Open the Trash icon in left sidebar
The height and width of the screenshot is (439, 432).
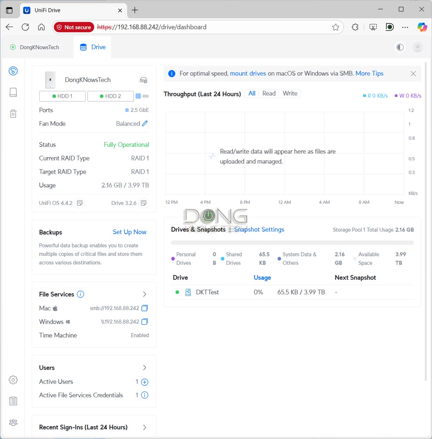click(13, 114)
